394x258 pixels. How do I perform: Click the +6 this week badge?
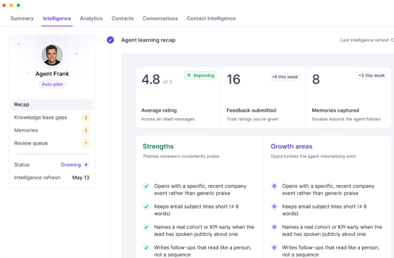(x=285, y=77)
